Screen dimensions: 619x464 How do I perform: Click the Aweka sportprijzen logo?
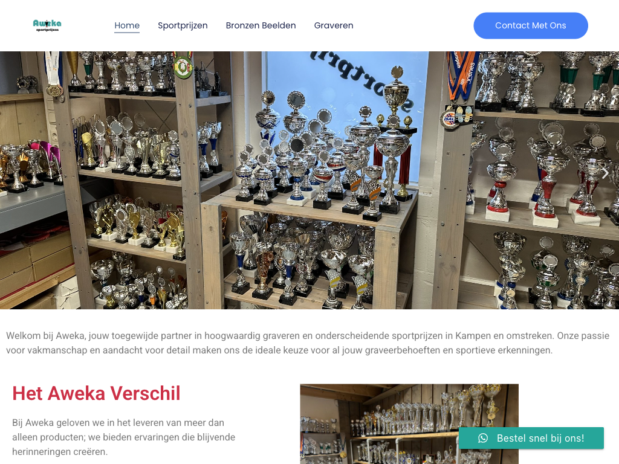(47, 25)
